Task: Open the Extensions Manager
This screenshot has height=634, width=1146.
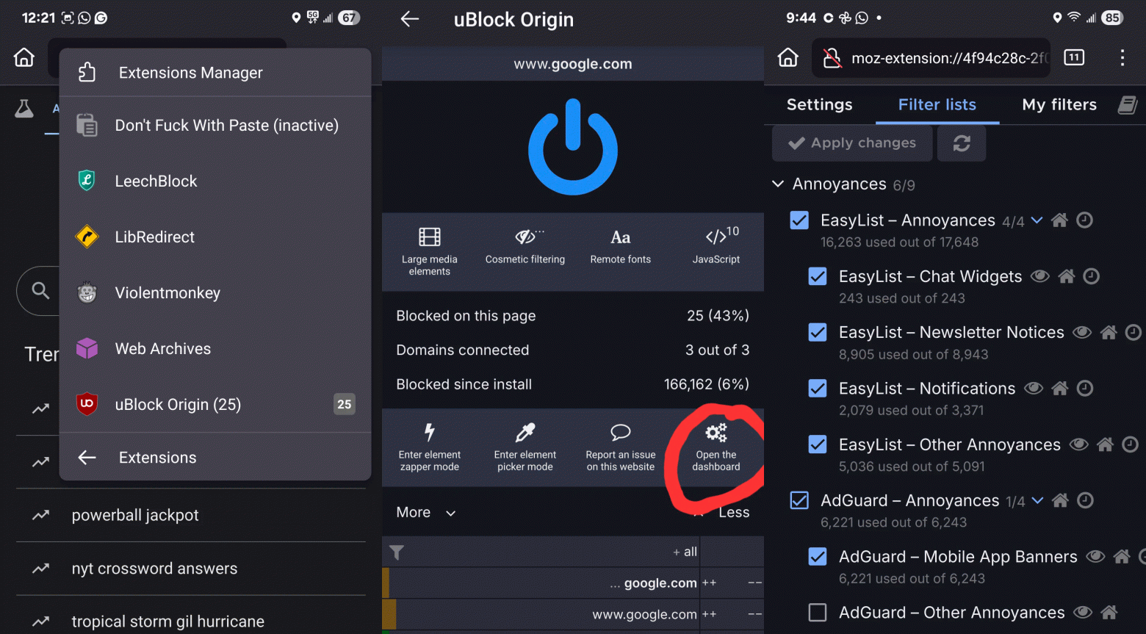Action: click(x=190, y=72)
